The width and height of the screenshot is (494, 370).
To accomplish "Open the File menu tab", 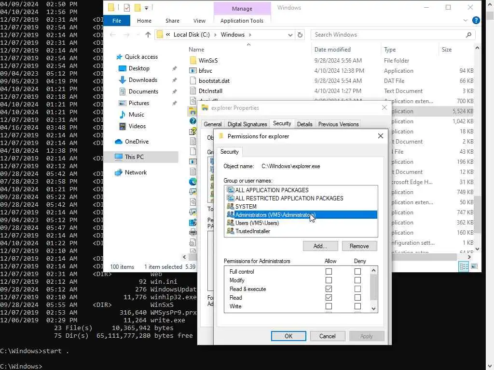I will pyautogui.click(x=117, y=21).
